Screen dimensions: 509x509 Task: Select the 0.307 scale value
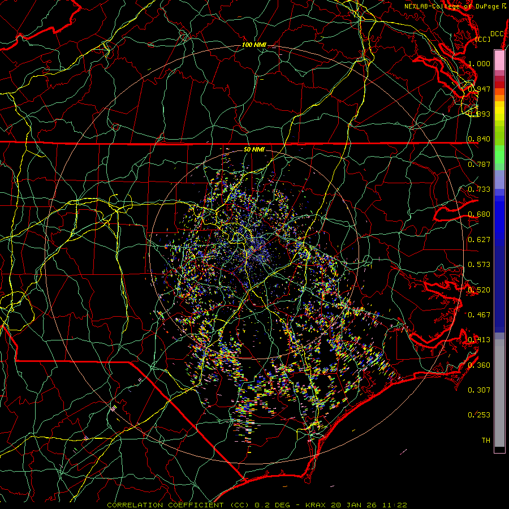[479, 390]
